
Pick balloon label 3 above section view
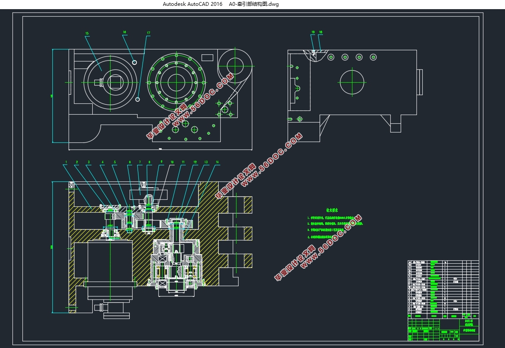pos(89,162)
